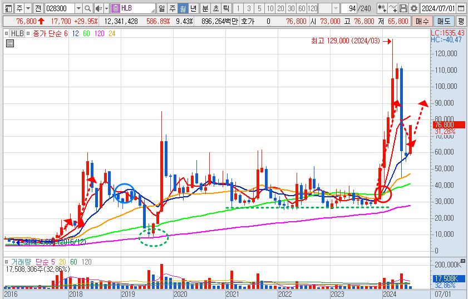The image size is (468, 299).
Task: Click the orange 24 moving average legend
Action: tap(112, 34)
